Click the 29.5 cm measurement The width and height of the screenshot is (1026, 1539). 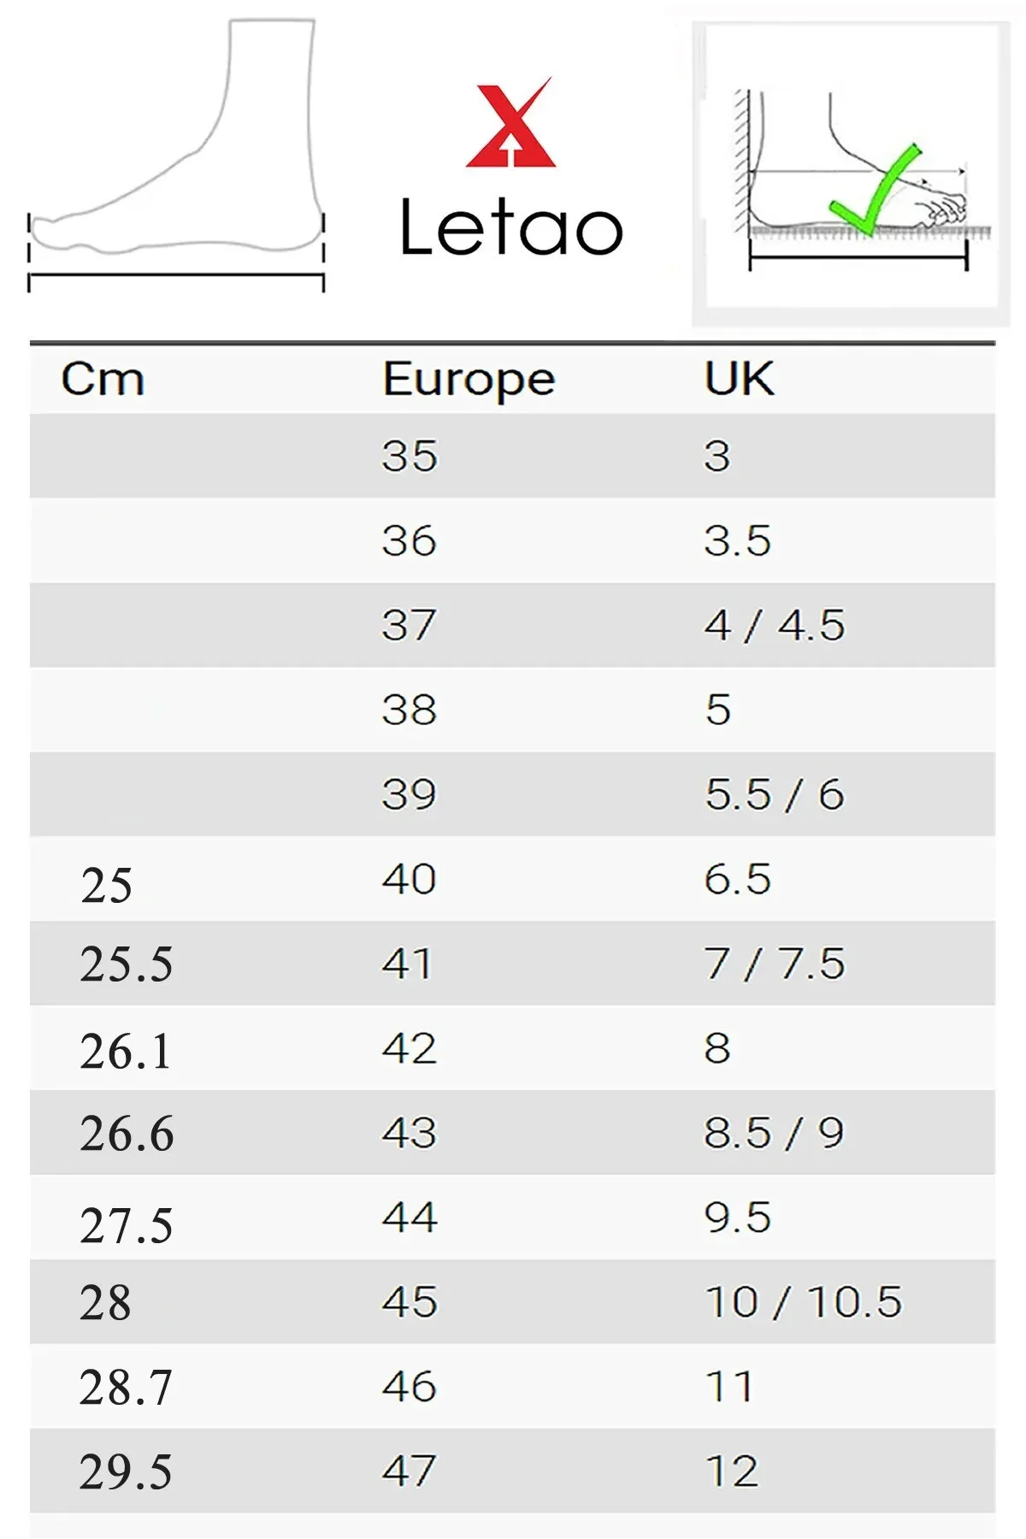point(126,1472)
